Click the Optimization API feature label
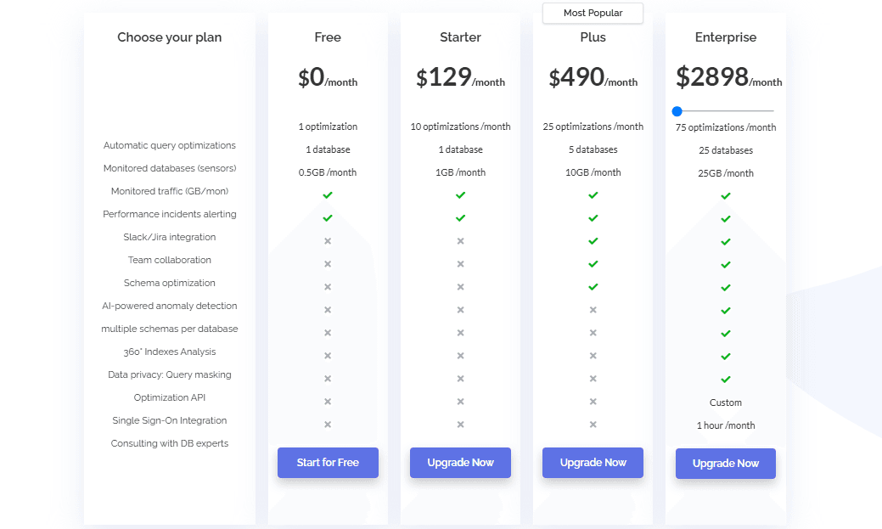 click(x=170, y=397)
